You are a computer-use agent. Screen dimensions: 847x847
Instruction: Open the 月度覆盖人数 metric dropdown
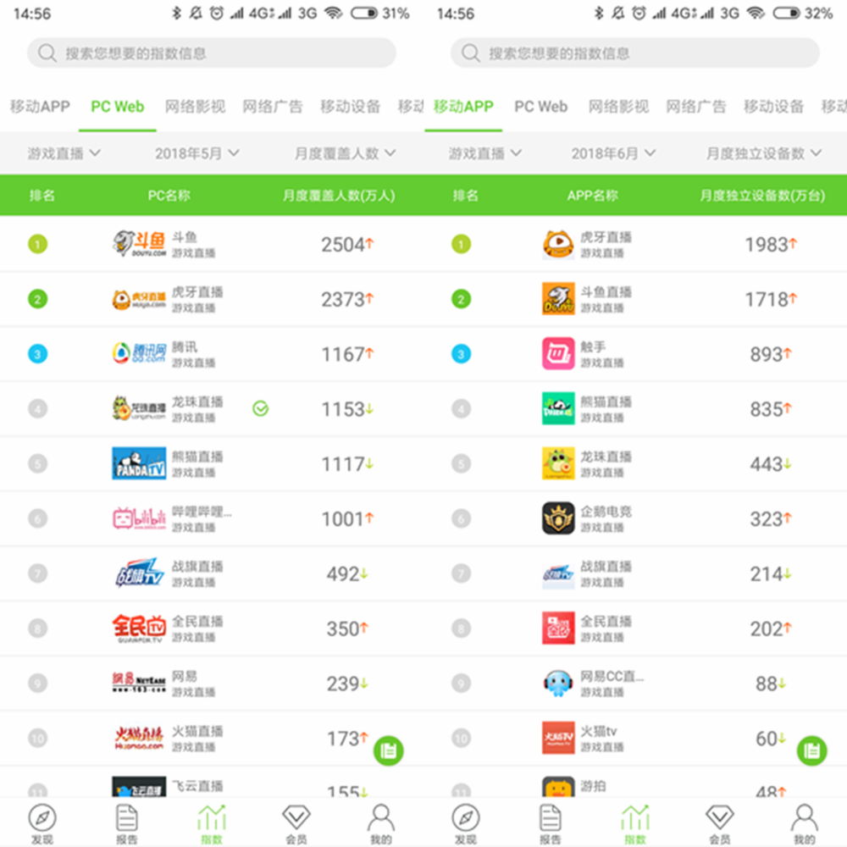345,153
